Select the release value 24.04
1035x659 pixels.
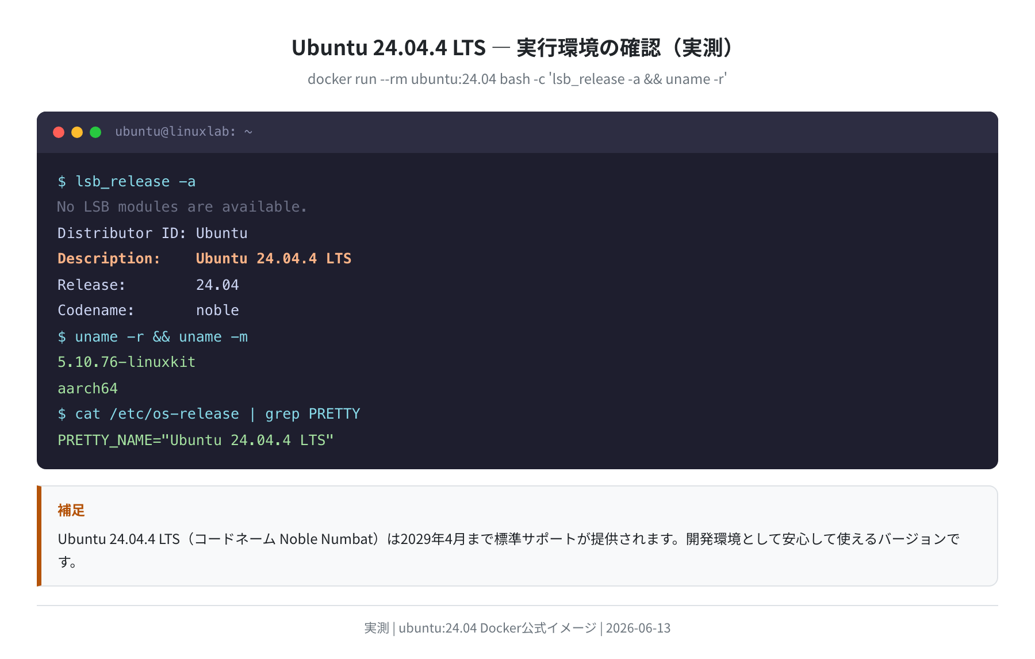coord(217,285)
